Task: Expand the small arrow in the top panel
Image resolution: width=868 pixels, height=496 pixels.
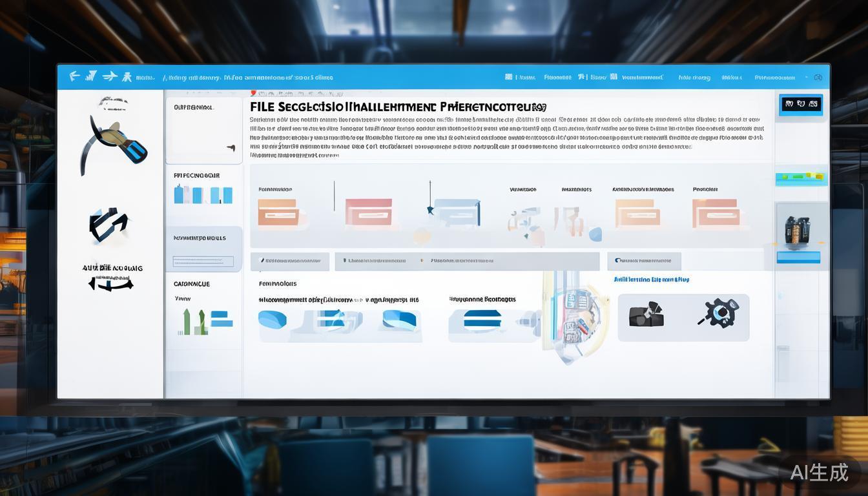Action: pos(231,148)
